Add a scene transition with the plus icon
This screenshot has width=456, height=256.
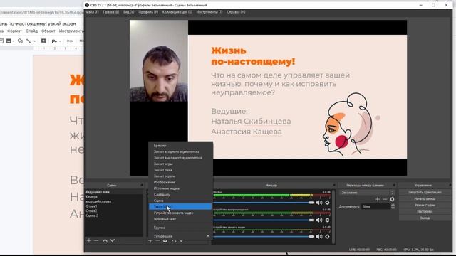pyautogui.click(x=378, y=199)
